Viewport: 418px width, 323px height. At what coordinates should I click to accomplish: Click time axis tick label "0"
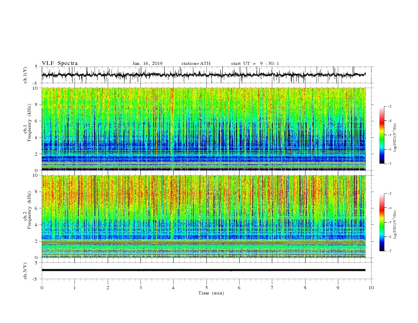tap(42, 288)
